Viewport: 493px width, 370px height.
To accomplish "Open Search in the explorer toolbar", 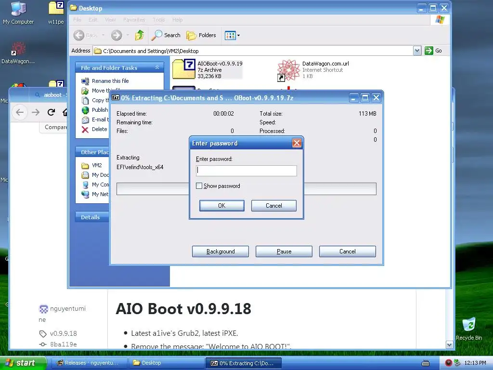I will 166,35.
